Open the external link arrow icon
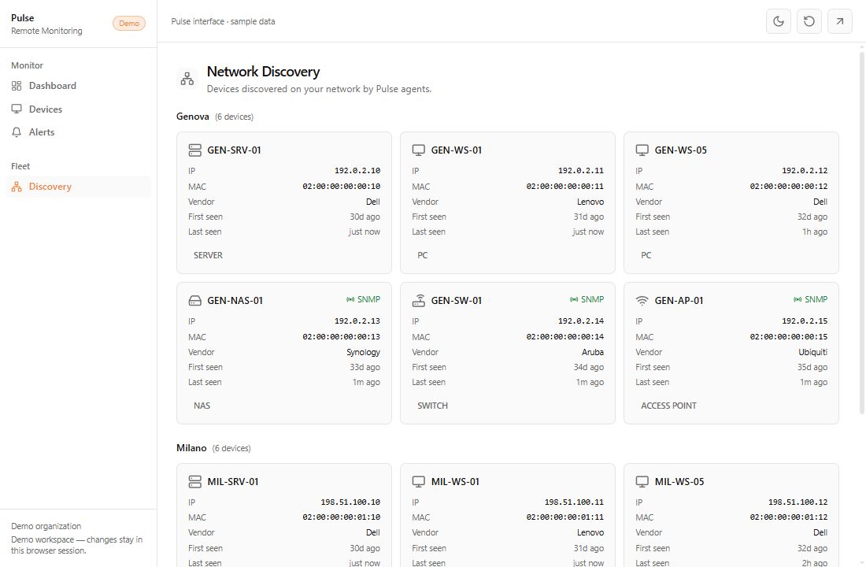 coord(839,21)
